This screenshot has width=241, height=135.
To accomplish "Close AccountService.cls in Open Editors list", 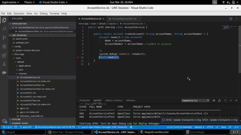I will tap(13, 27).
